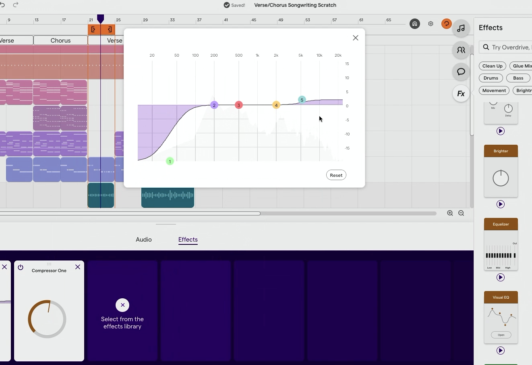Click the redo arrow icon
The width and height of the screenshot is (532, 365).
click(16, 5)
